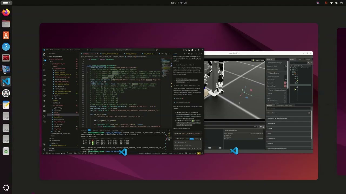Screen dimensions: 346x194
Task: Open the Semantics Schema Editor tab
Action: [284, 105]
